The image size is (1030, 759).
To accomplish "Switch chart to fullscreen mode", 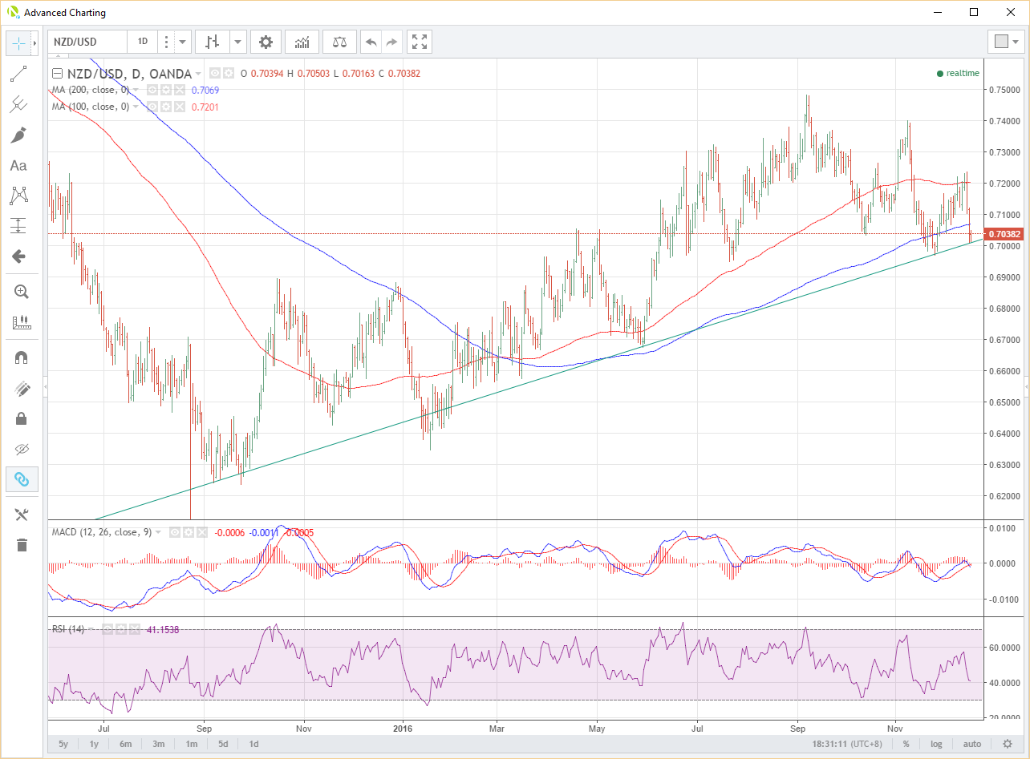I will pyautogui.click(x=419, y=42).
